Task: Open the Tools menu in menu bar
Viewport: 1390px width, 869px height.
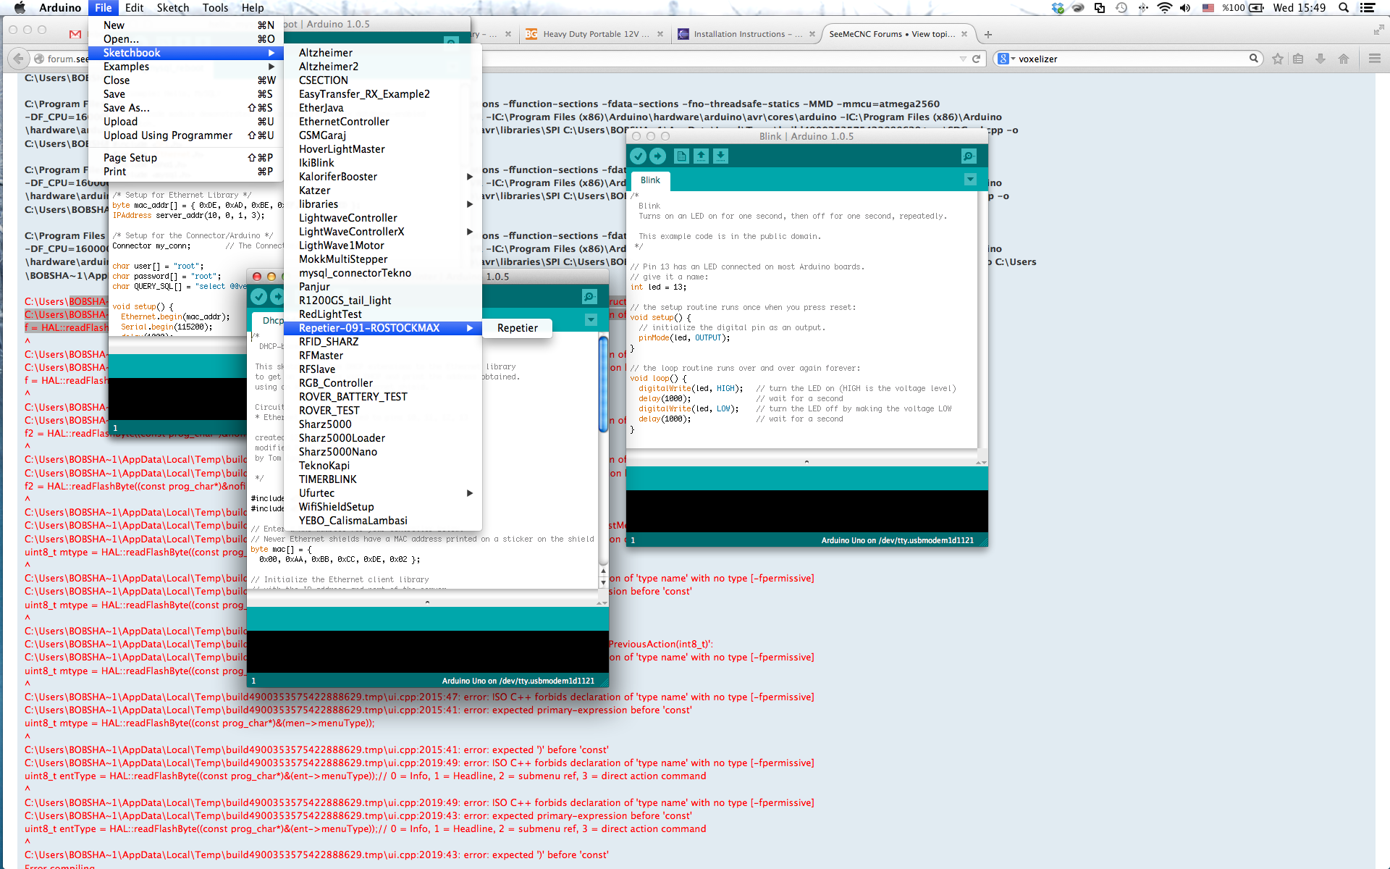Action: (x=215, y=8)
